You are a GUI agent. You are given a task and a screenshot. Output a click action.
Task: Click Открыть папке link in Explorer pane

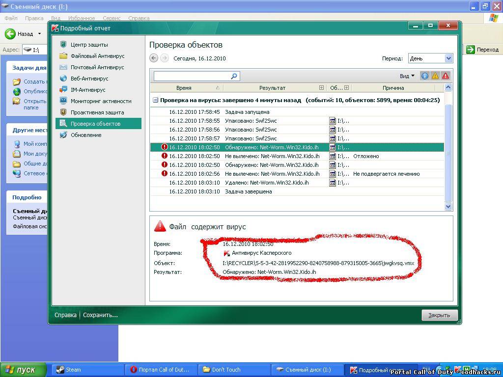point(35,104)
